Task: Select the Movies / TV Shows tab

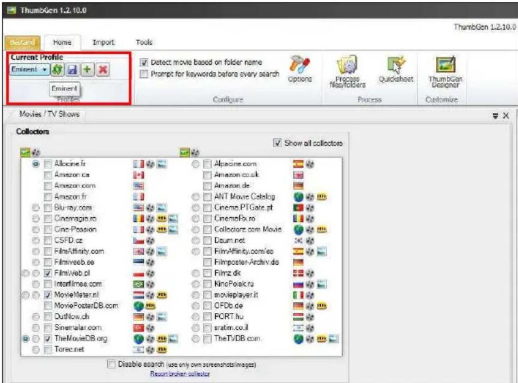Action: tap(49, 114)
